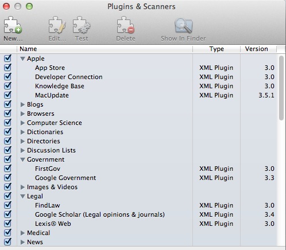Sort by the Version column header
The width and height of the screenshot is (286, 250).
pyautogui.click(x=258, y=49)
